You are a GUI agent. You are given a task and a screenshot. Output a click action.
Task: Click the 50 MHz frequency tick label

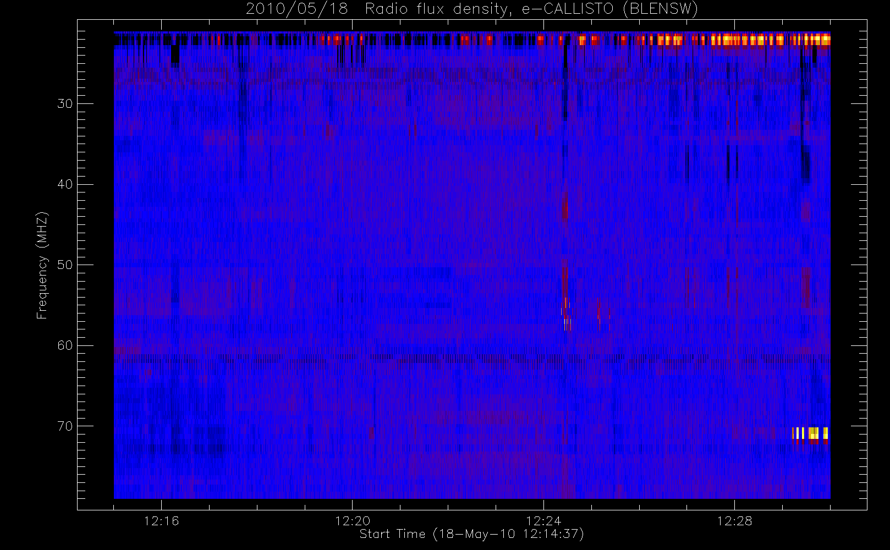(65, 265)
